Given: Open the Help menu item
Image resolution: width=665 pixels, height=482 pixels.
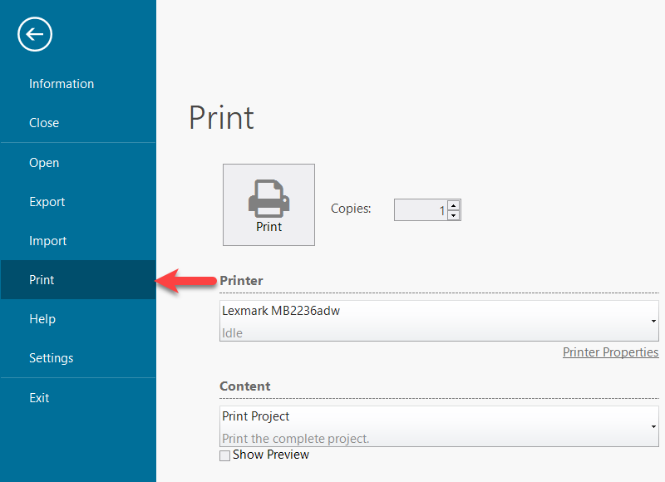Looking at the screenshot, I should click(42, 319).
